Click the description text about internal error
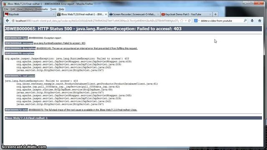This screenshot has width=267, height=150. (x=87, y=48)
